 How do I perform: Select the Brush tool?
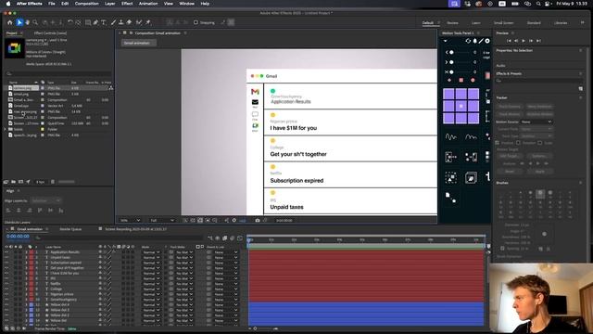click(113, 22)
